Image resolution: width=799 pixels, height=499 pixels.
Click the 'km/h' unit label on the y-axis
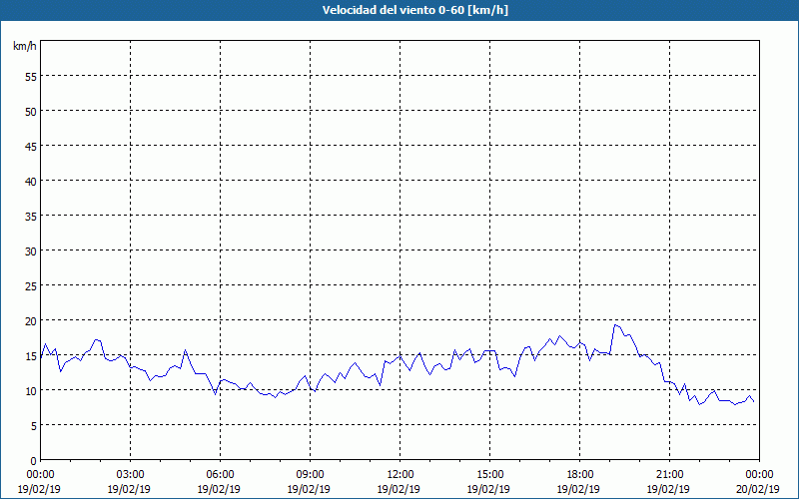tap(24, 46)
